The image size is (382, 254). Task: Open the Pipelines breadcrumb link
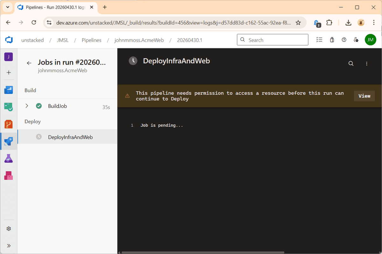point(91,40)
